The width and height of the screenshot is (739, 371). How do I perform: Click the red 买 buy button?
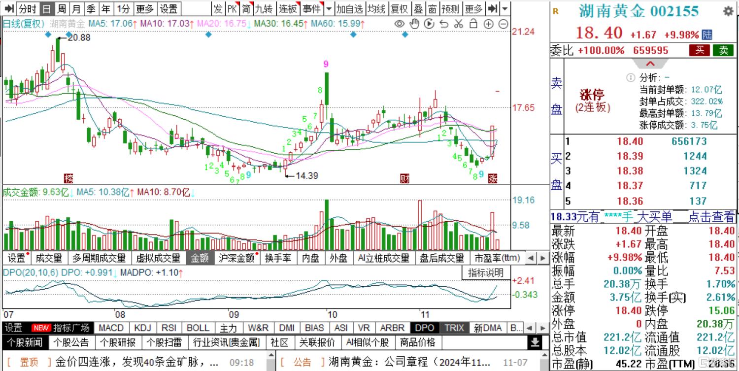tap(700, 50)
